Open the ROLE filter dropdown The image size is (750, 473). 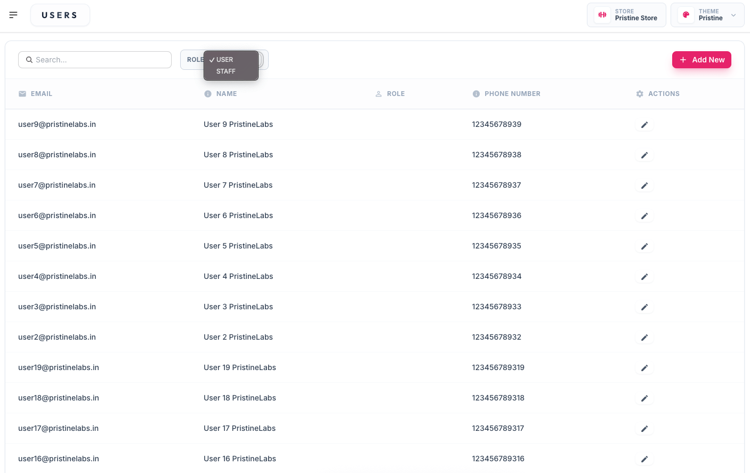click(x=196, y=60)
